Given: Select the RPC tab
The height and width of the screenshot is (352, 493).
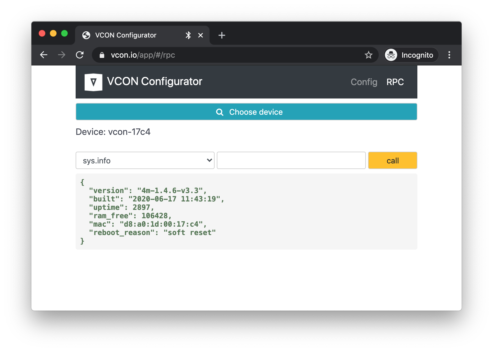Looking at the screenshot, I should [x=395, y=82].
